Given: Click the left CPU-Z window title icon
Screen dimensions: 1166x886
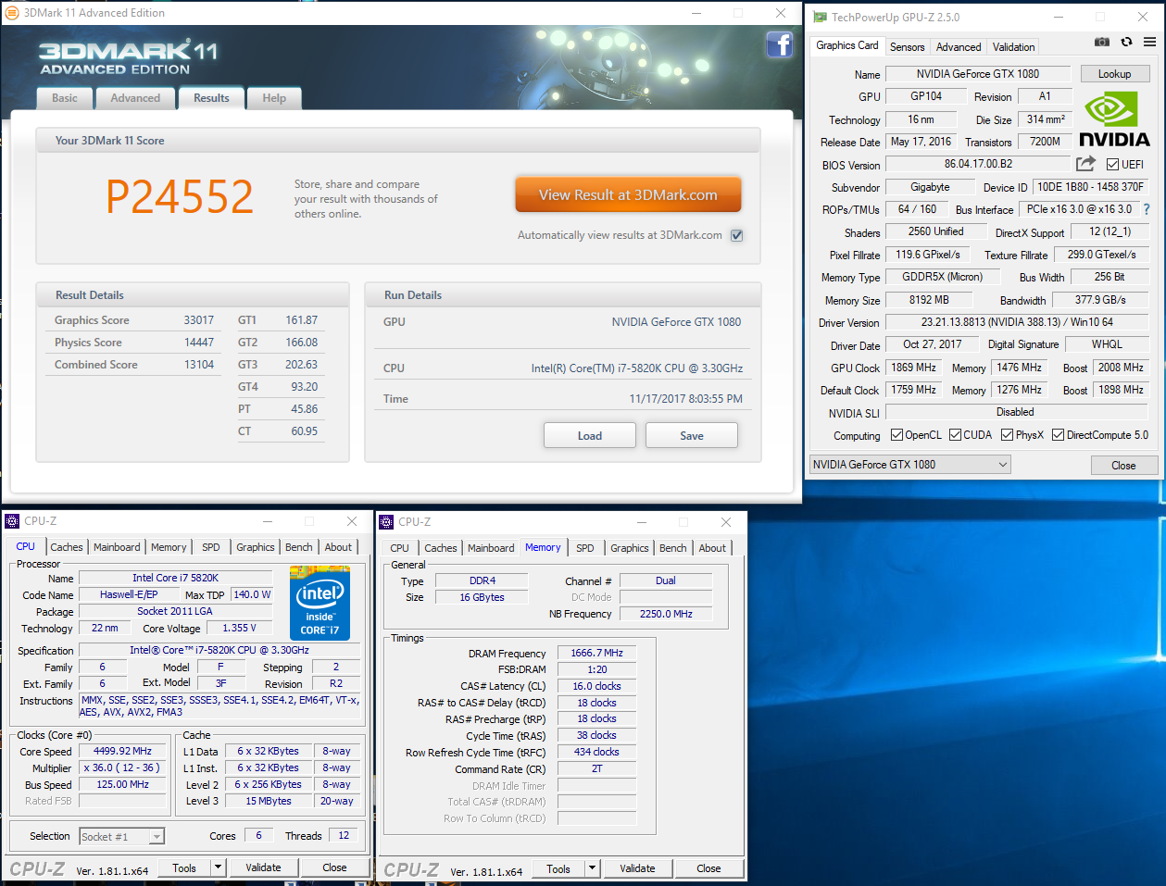Looking at the screenshot, I should click(13, 521).
